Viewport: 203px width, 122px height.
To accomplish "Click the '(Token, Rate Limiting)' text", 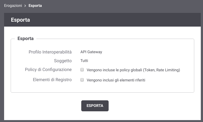I will (161, 70).
